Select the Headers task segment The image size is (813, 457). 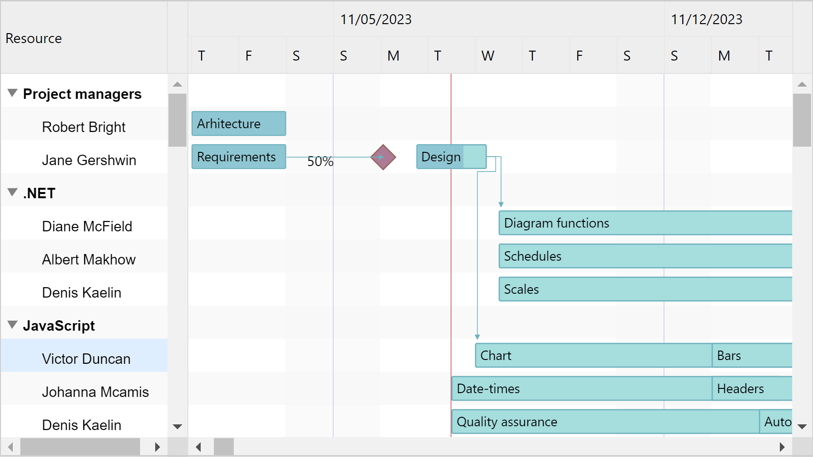(740, 388)
